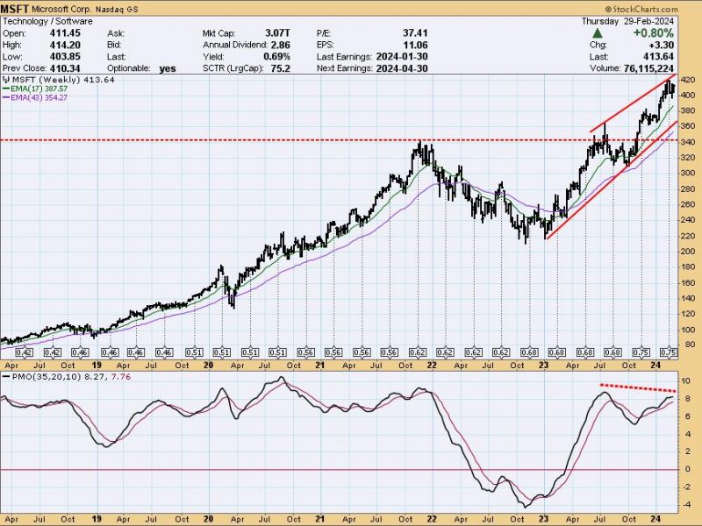
Task: Click the bar-chart icon beside MSFT (Weekly) legend
Action: 6,80
